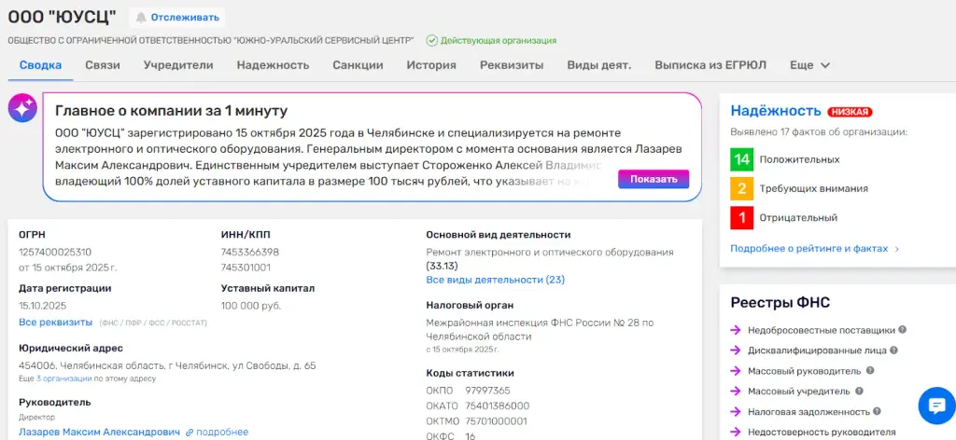Click the registration date 15.10.2025
956x440 pixels.
43,306
